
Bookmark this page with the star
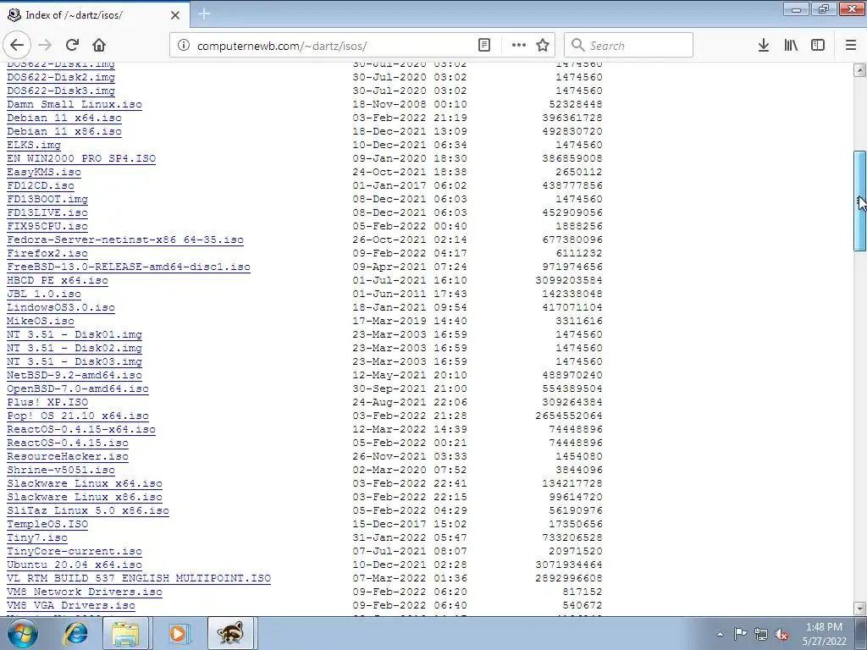(543, 46)
